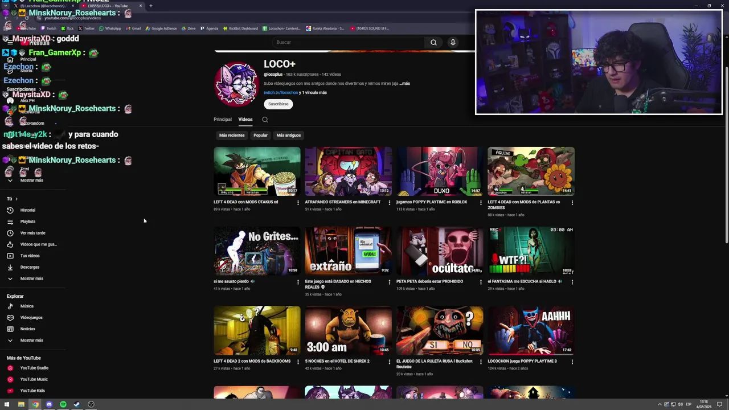The height and width of the screenshot is (410, 729).
Task: Open Playlists in the sidebar
Action: 28,222
